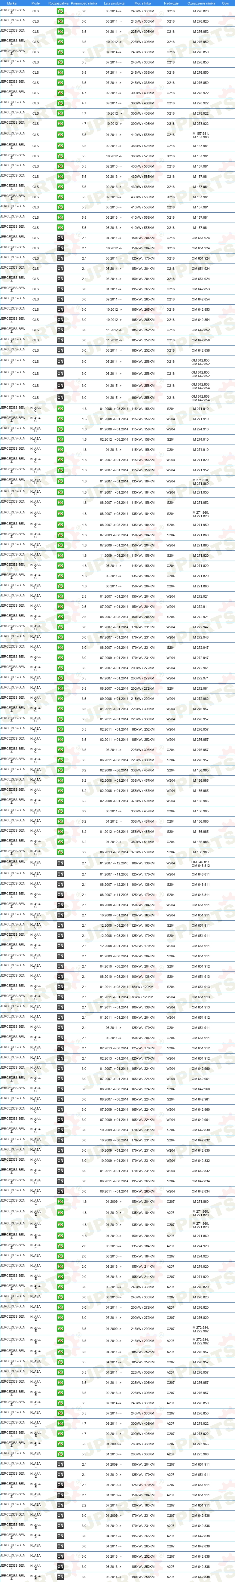Click petrol icon in Klasa C 09.2008 row M 272.982
This screenshot has height=1582, width=235.
point(60,698)
